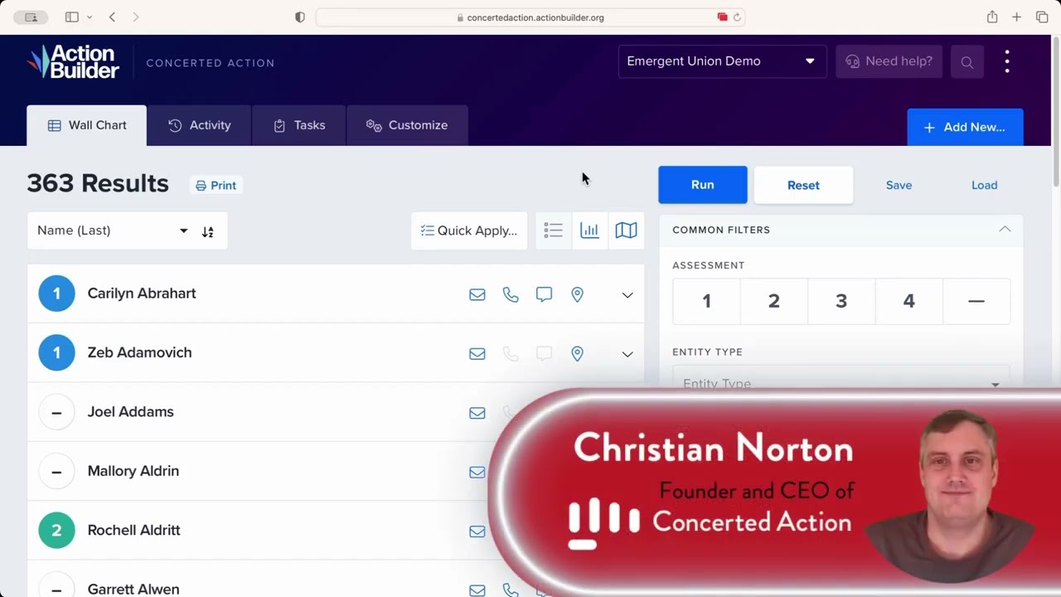This screenshot has width=1061, height=597.
Task: Print the results list
Action: (x=216, y=185)
